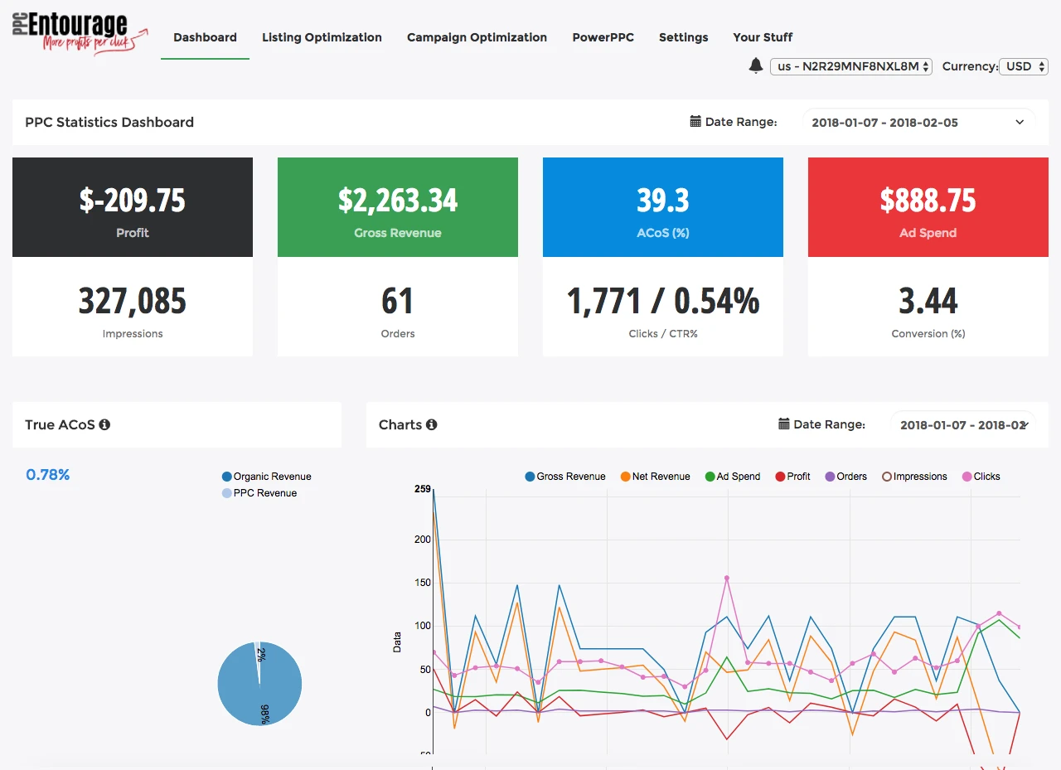The image size is (1061, 770).
Task: Click the calendar icon in Charts panel
Action: point(784,424)
